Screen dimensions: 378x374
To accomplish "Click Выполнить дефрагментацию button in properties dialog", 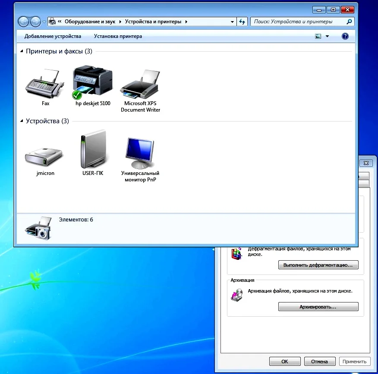I will 318,265.
